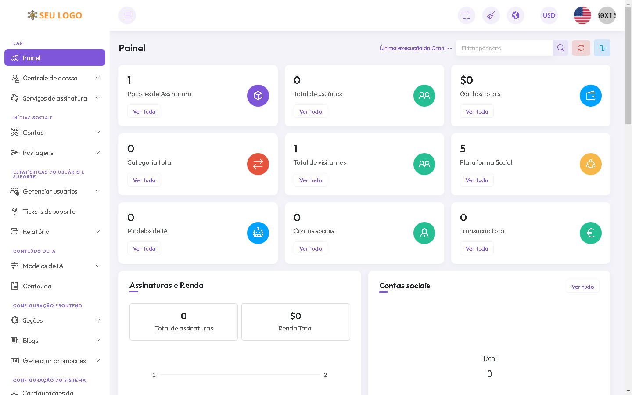Open the US flag language selector
632x395 pixels.
click(582, 15)
